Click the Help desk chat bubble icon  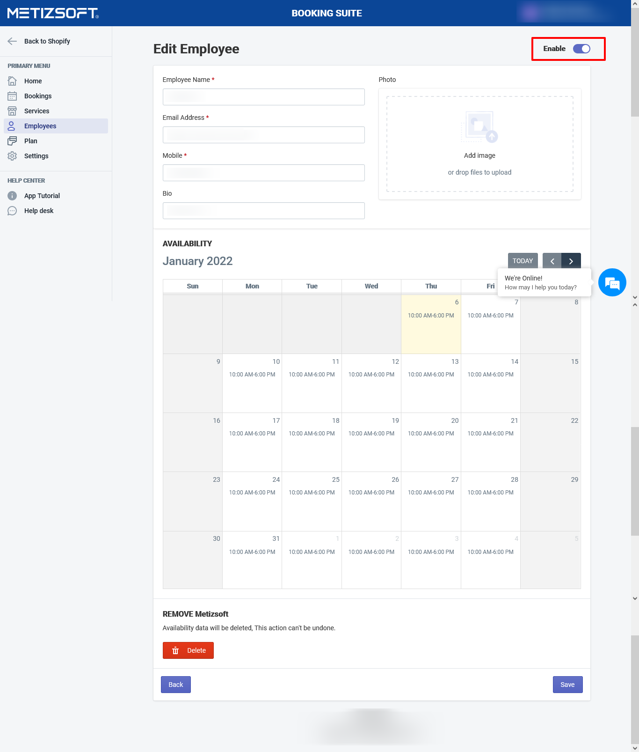[x=12, y=211]
